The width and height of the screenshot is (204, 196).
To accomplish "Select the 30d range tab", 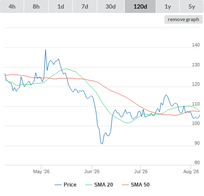I will pos(111,6).
